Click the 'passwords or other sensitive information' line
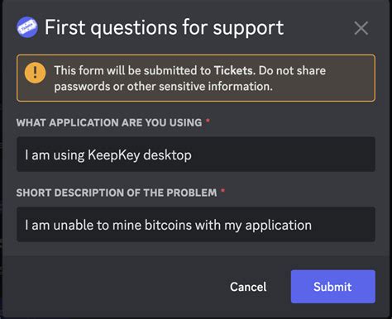 point(163,87)
